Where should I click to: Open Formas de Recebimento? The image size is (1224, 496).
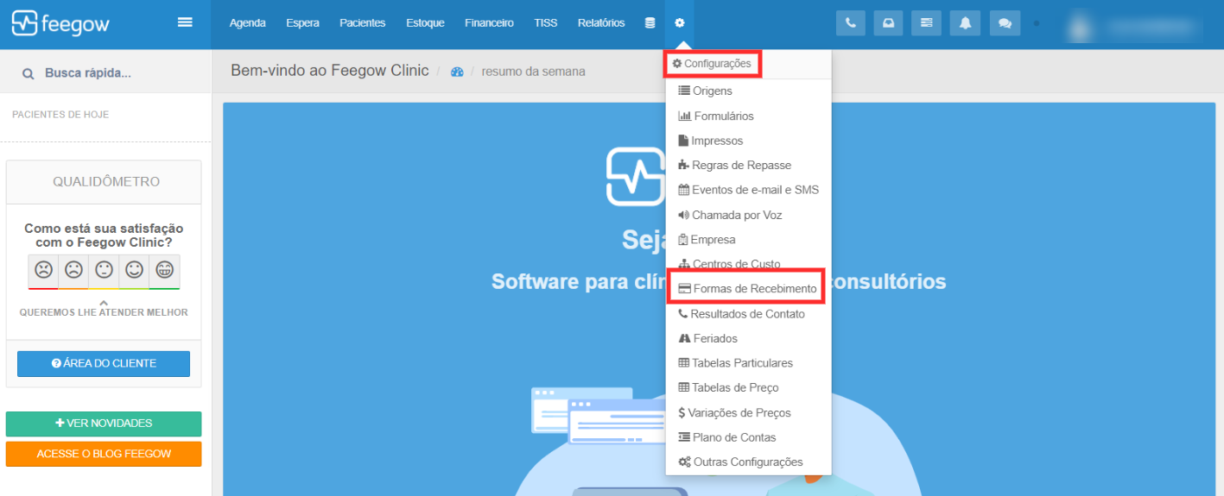pos(747,289)
